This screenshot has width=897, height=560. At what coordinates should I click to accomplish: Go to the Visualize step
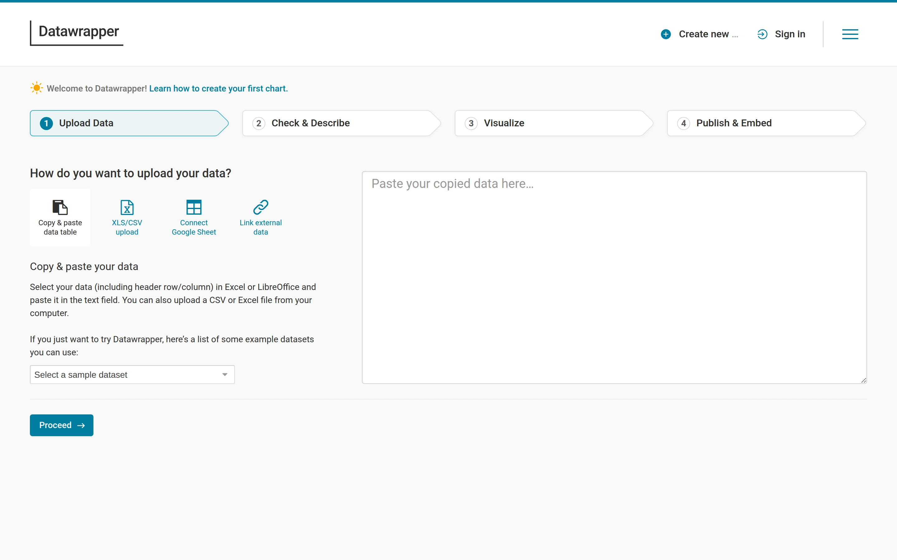pos(554,123)
